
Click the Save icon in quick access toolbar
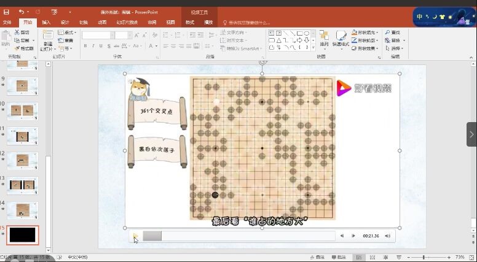click(x=6, y=12)
